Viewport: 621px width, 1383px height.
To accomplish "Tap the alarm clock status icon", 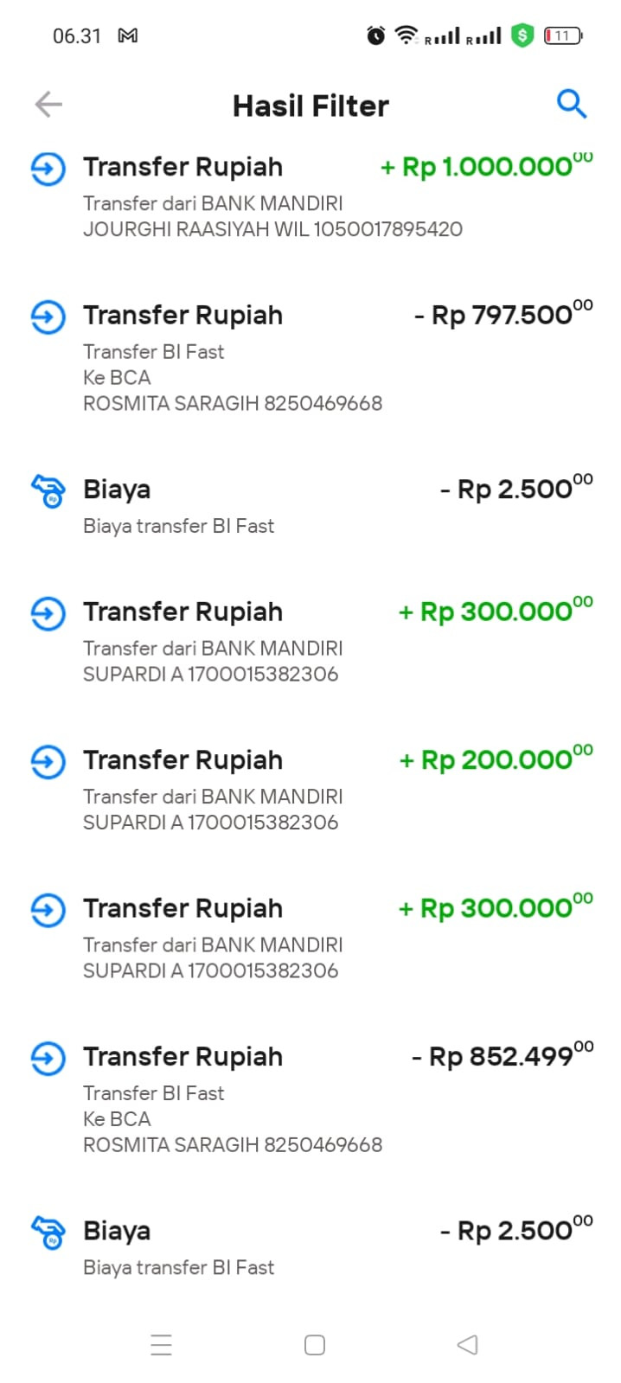I will point(376,35).
